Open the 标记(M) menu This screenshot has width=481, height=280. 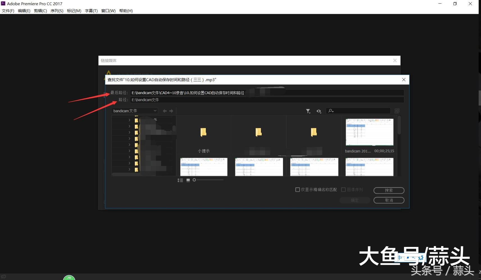click(74, 11)
